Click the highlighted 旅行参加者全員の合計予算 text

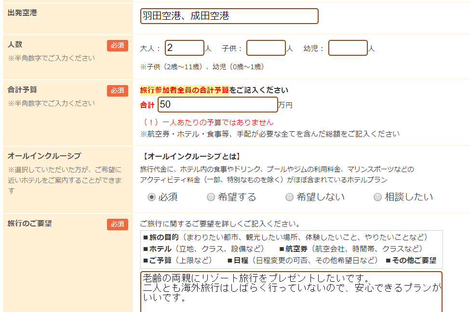[x=184, y=90]
